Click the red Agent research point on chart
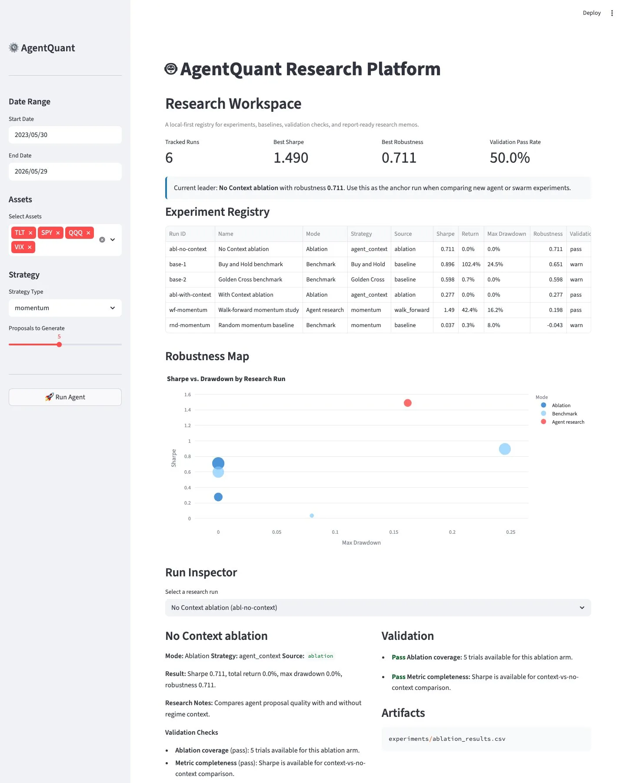The width and height of the screenshot is (626, 783). 407,403
